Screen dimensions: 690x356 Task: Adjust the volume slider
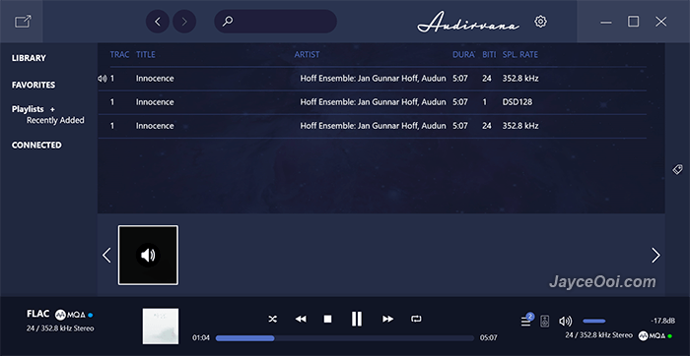pos(594,322)
